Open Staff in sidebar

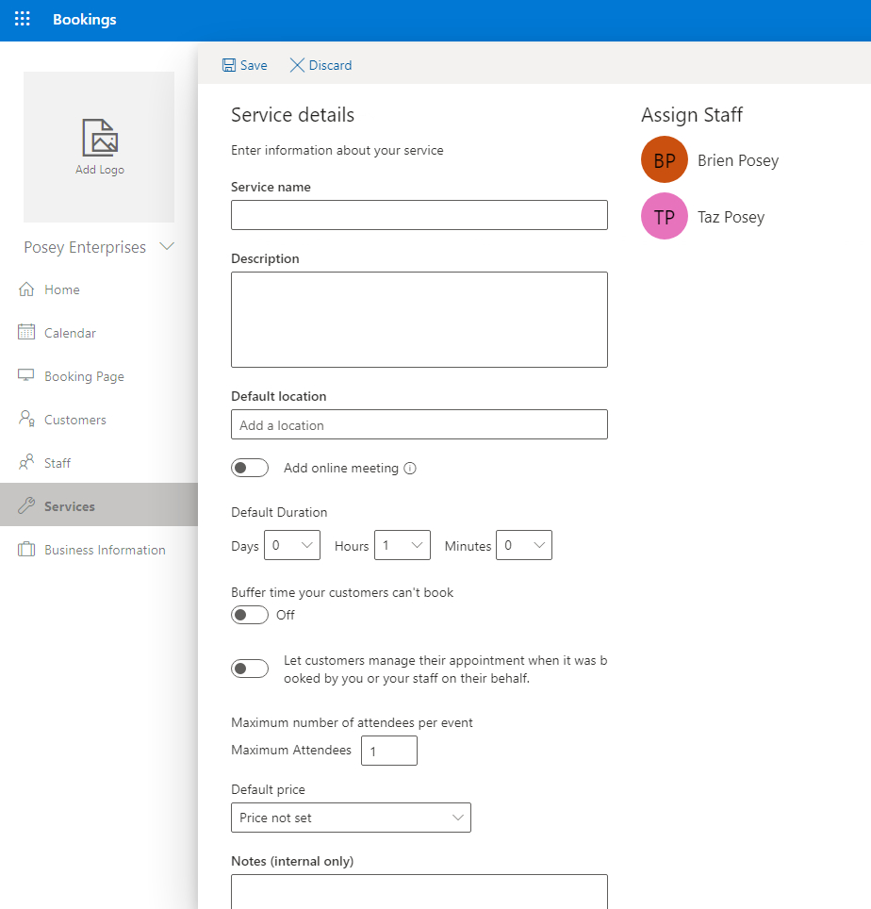(99, 463)
